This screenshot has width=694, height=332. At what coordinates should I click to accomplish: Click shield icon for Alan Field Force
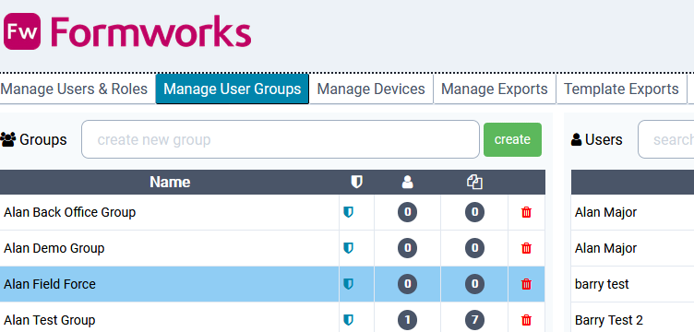point(348,284)
